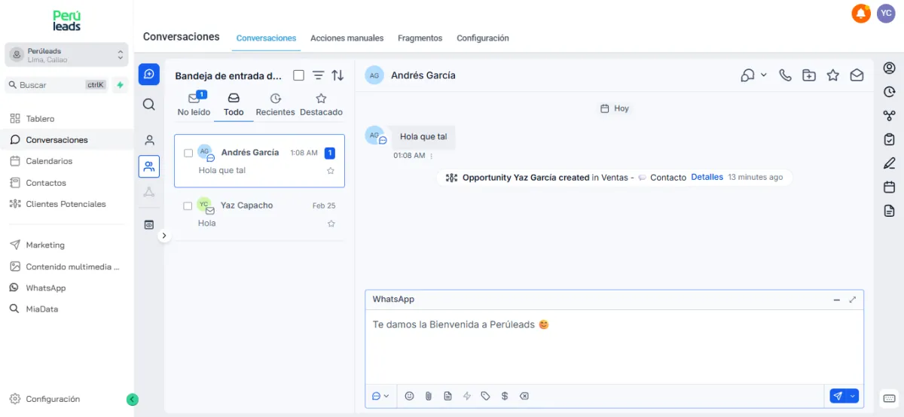Open the lightning bolt trigger icon
The width and height of the screenshot is (904, 417).
pos(466,396)
